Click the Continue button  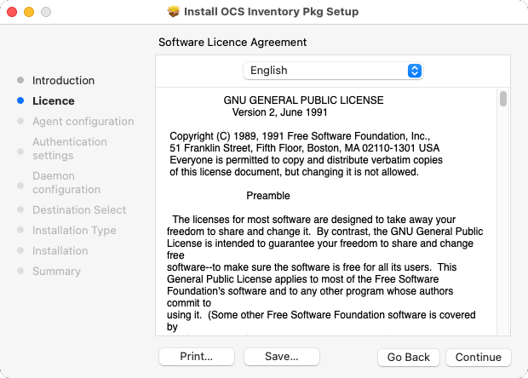(x=478, y=357)
